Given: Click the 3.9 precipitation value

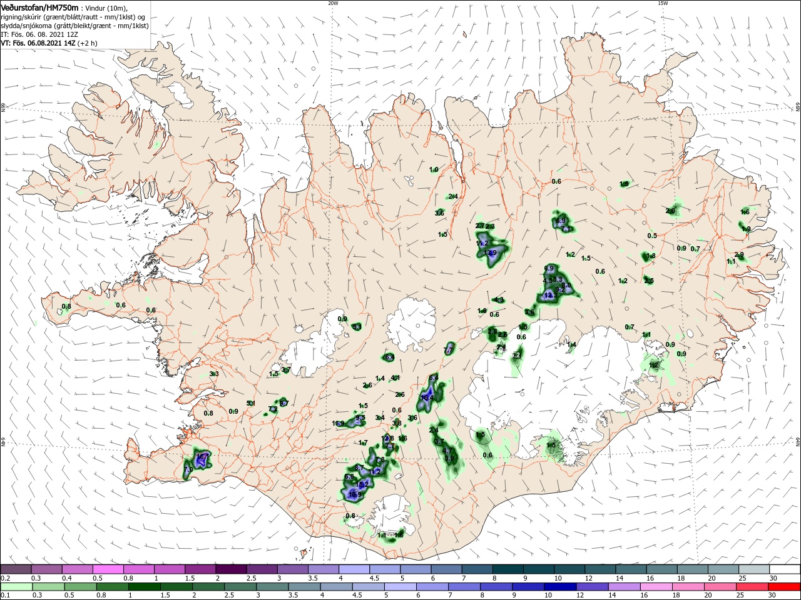Looking at the screenshot, I should (x=449, y=459).
